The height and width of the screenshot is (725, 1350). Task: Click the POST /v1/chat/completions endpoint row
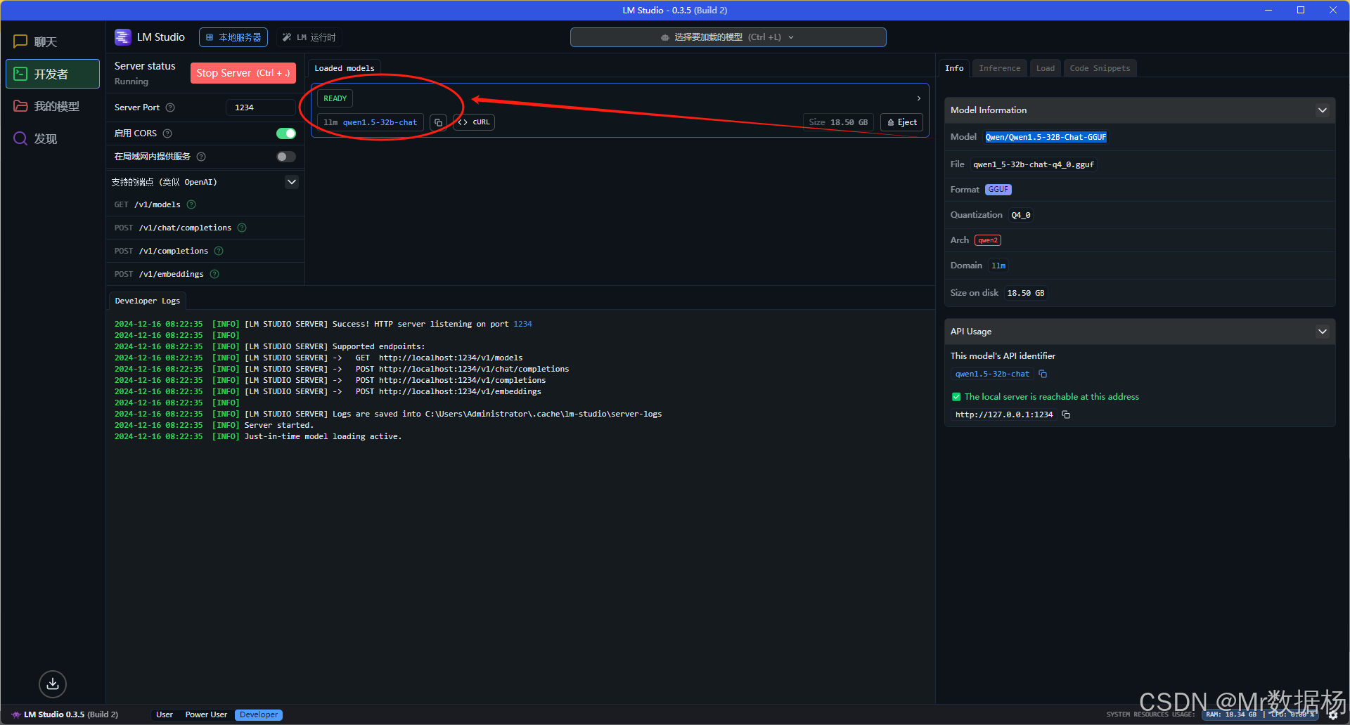point(205,228)
